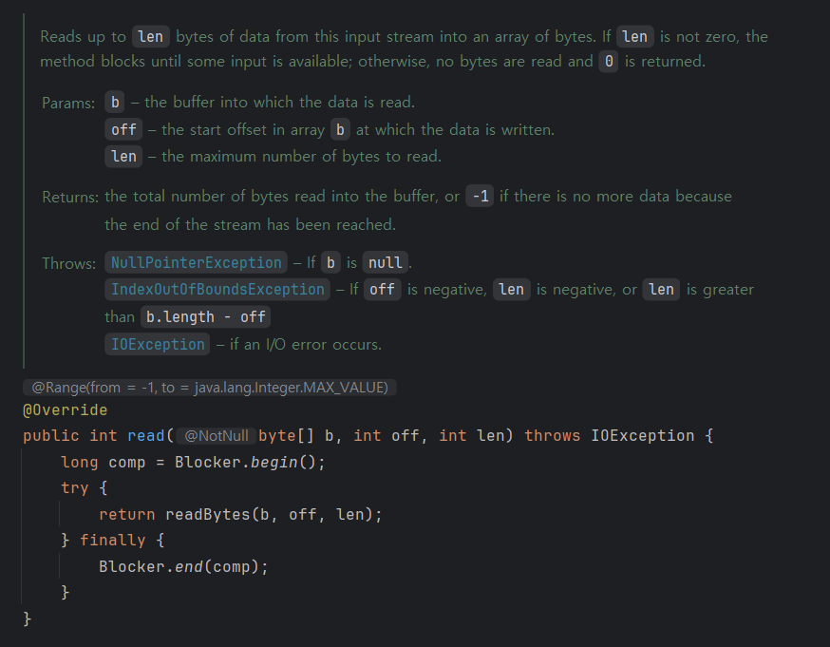Click the 'Returns:' label
Viewport: 830px width, 647px height.
coord(70,197)
